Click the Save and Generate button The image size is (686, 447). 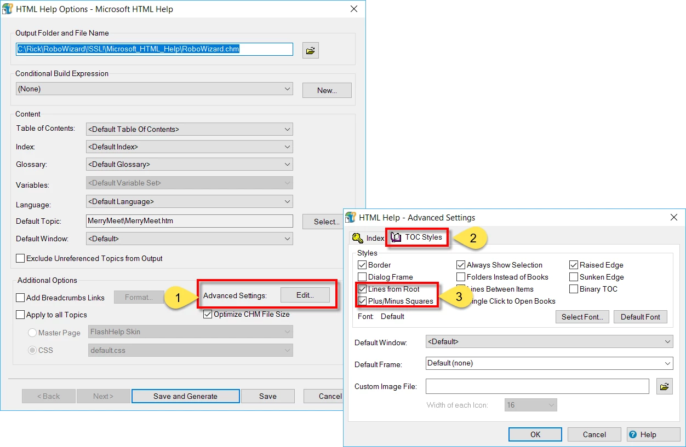click(x=185, y=396)
